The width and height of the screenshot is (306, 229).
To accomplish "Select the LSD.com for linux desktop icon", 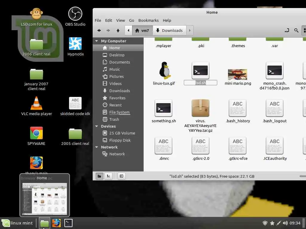I will [36, 13].
